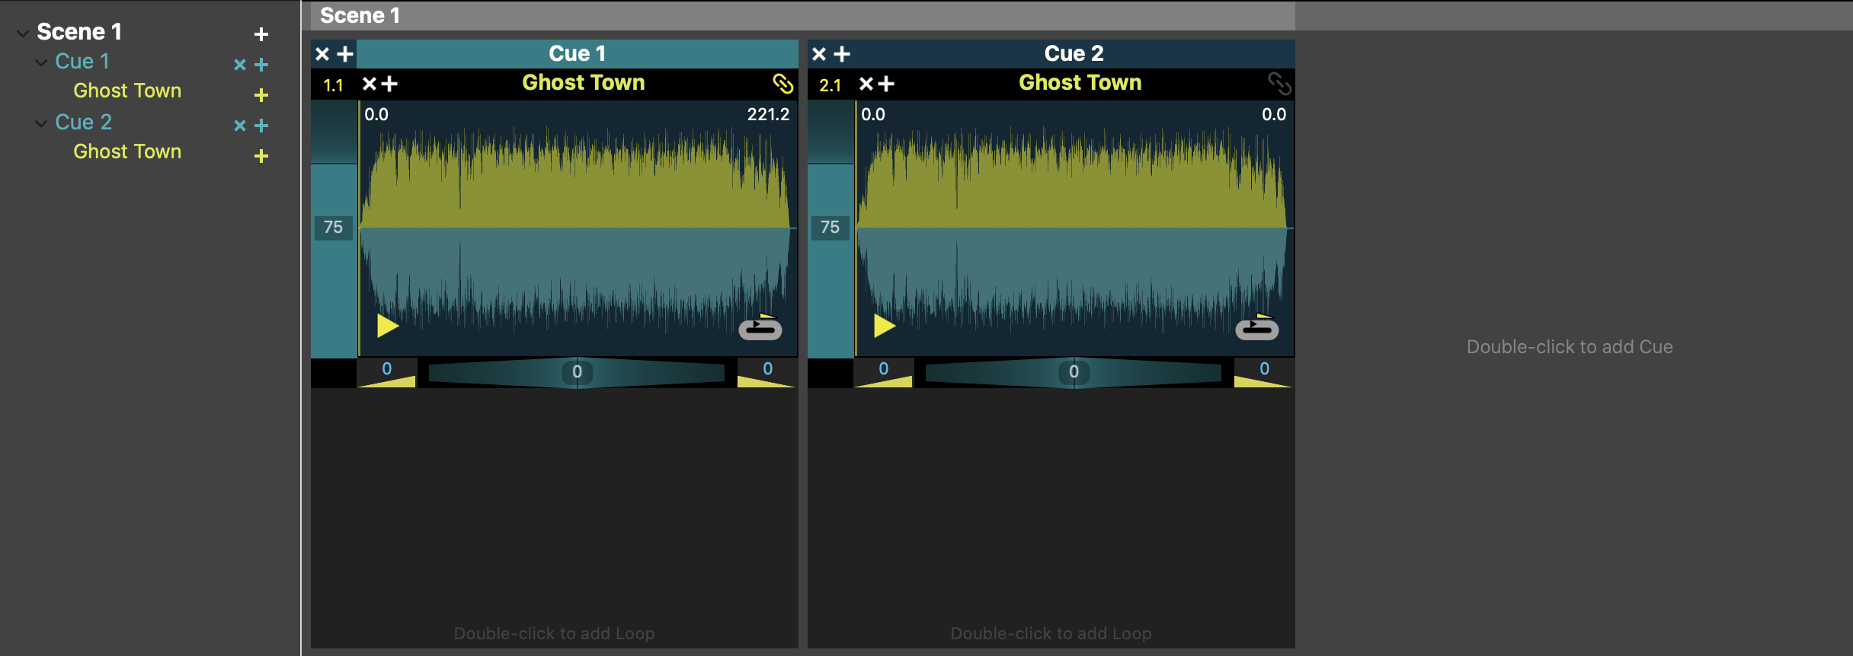
Task: Toggle the yellow link icon on track 1.1
Action: coord(783,84)
